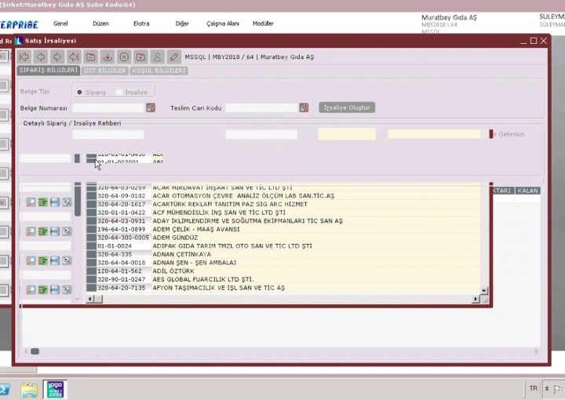This screenshot has width=565, height=400.
Task: Go to previous record in toolbar
Action: [41, 57]
